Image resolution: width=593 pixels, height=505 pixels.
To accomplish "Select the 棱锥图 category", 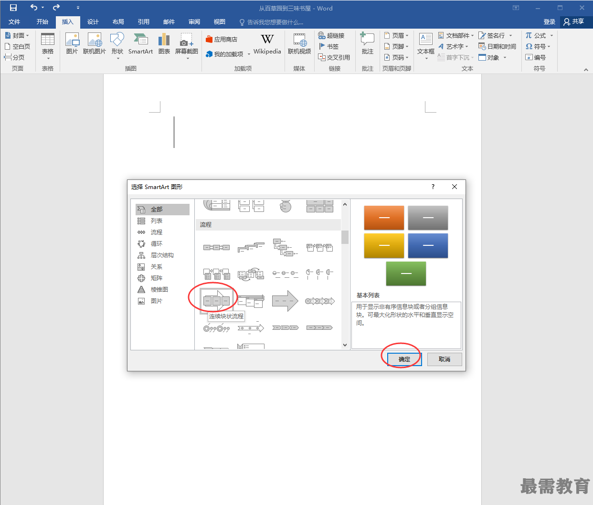I will (162, 290).
